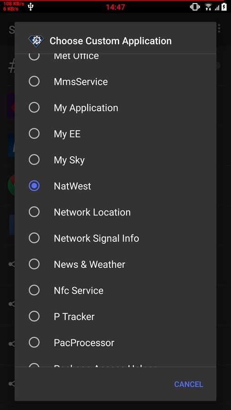Select the My Application radio option

coord(34,108)
